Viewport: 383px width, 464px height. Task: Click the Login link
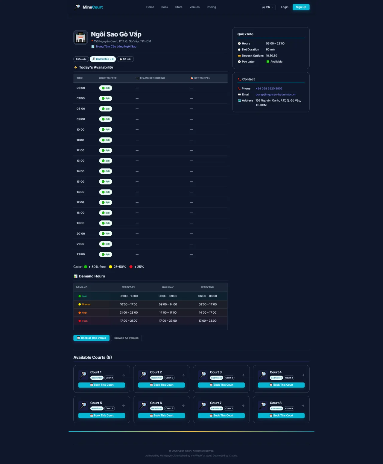(285, 7)
